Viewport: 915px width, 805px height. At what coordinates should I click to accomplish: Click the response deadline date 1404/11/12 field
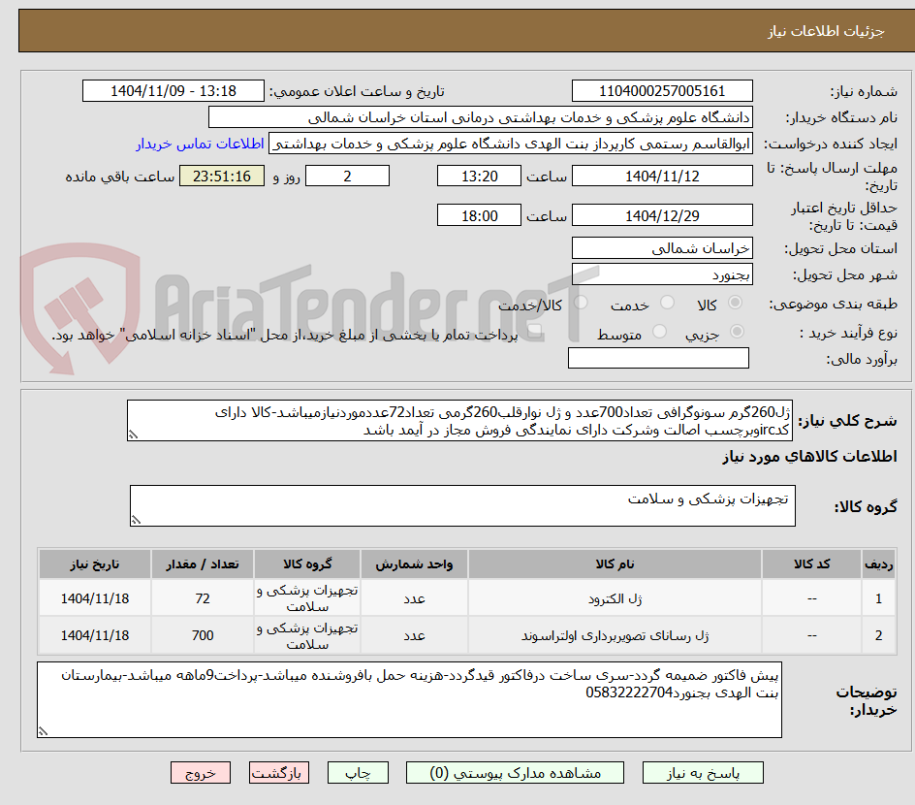(662, 176)
